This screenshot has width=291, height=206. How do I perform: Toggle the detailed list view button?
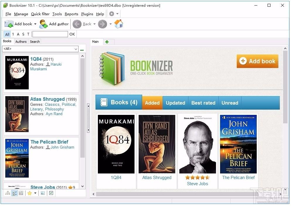pyautogui.click(x=14, y=193)
